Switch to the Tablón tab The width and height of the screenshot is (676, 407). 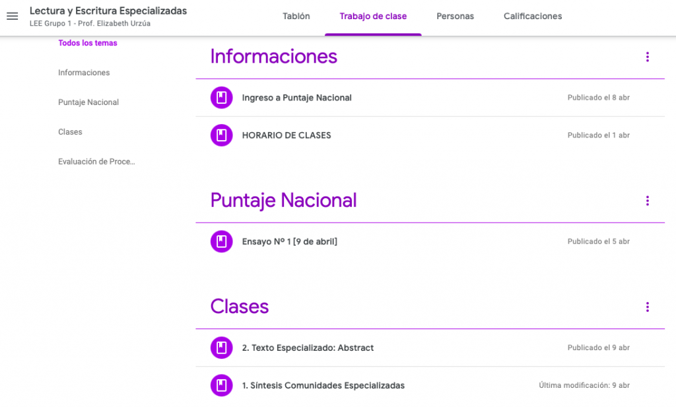[x=296, y=17]
